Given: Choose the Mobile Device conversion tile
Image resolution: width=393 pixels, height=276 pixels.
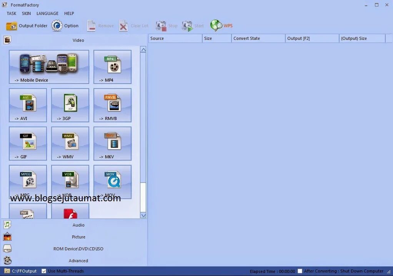Looking at the screenshot, I should pos(49,67).
